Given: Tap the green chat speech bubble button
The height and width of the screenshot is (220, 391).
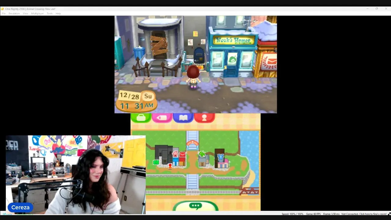Looking at the screenshot, I should [195, 206].
